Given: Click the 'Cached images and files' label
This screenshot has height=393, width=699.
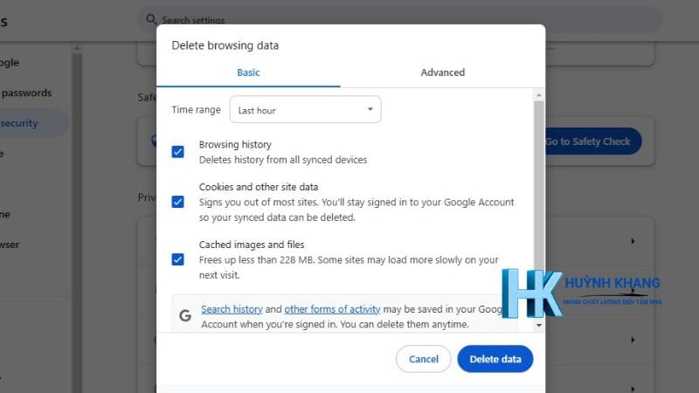Looking at the screenshot, I should (252, 245).
